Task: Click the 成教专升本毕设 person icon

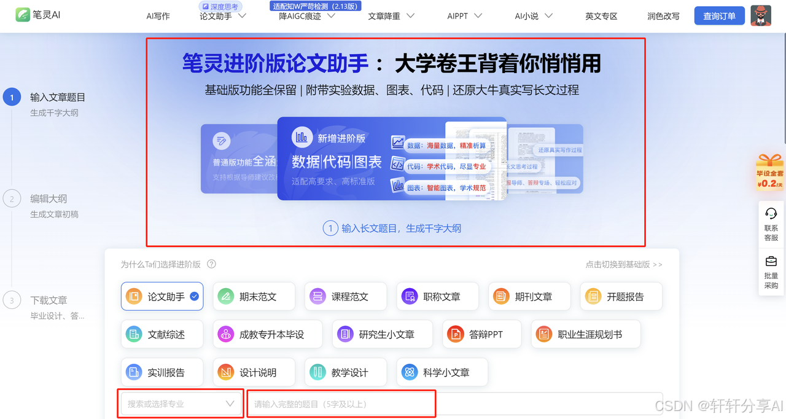Action: tap(225, 334)
